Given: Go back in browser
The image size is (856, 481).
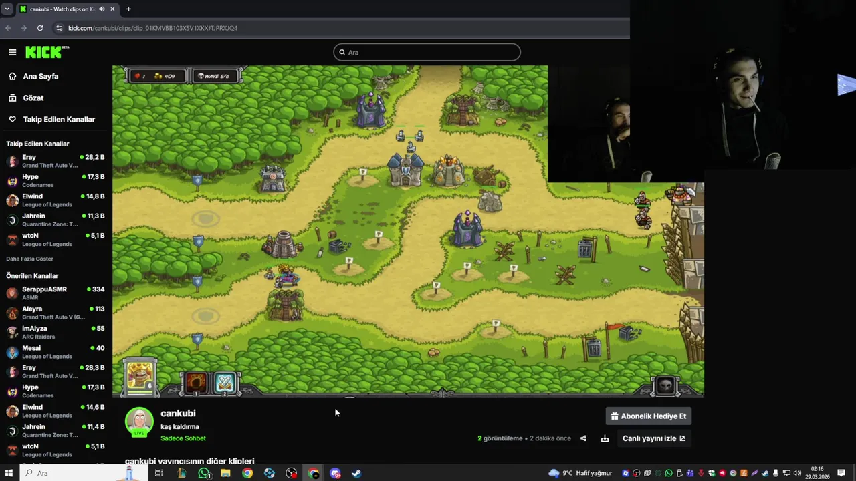Looking at the screenshot, I should point(8,28).
